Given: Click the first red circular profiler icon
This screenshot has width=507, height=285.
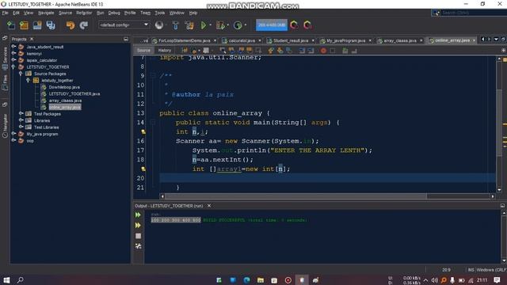Looking at the screenshot, I should 294,25.
